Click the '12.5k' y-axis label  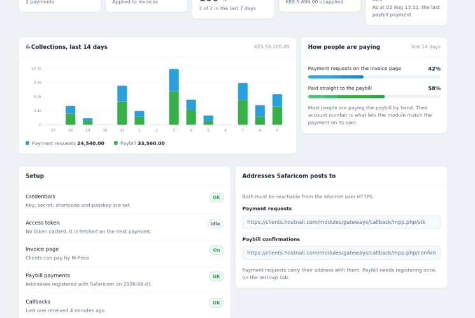coord(36,69)
